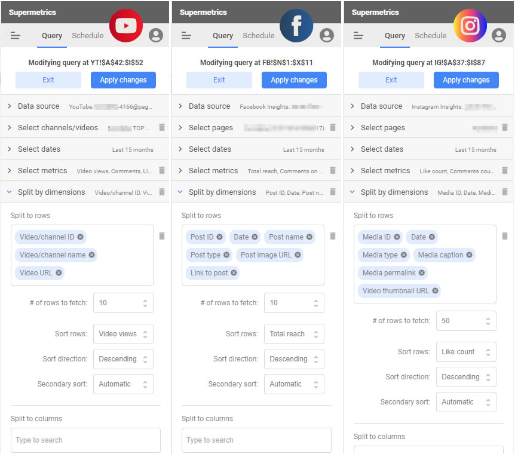Select Query tab in Facebook panel
Image resolution: width=515 pixels, height=454 pixels.
[x=223, y=35]
